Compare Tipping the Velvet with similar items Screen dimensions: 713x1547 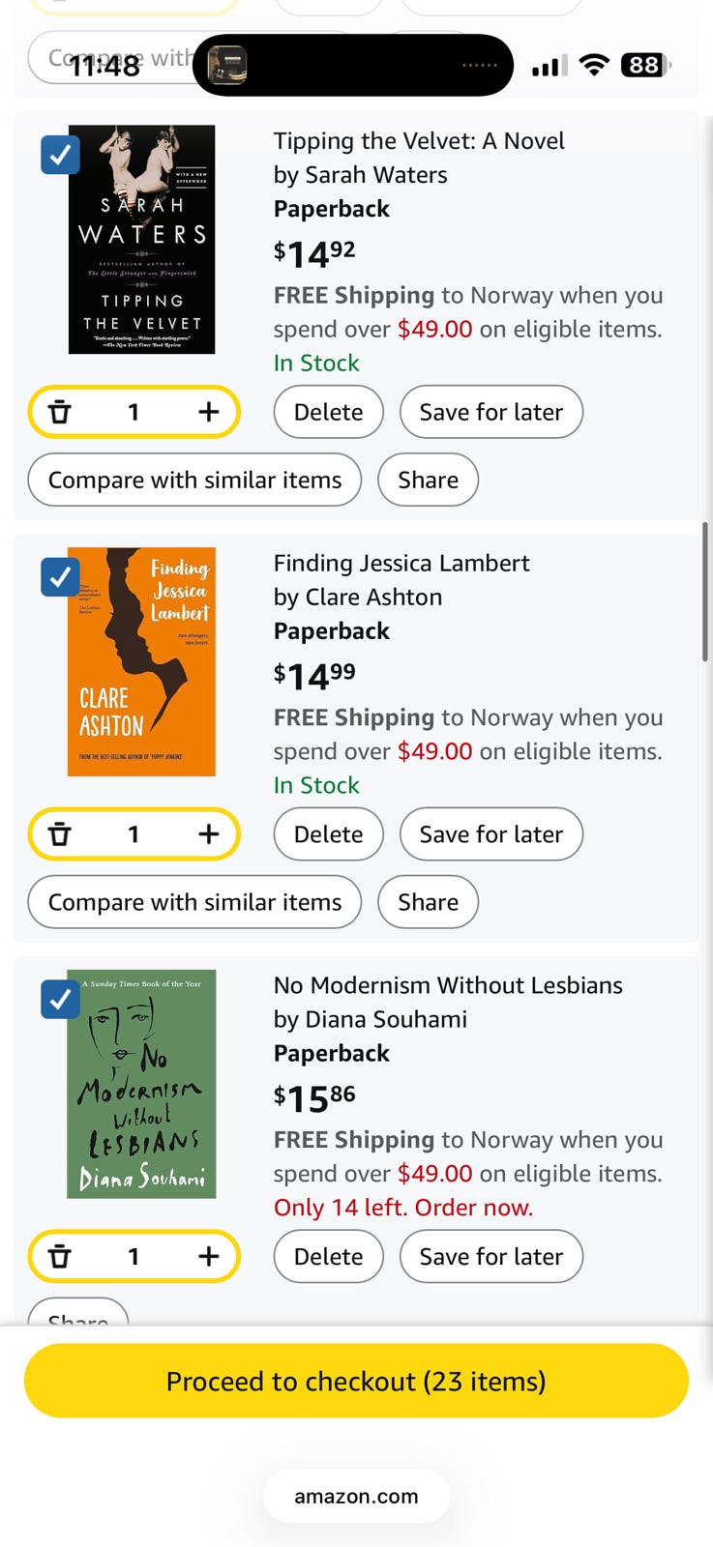tap(194, 480)
